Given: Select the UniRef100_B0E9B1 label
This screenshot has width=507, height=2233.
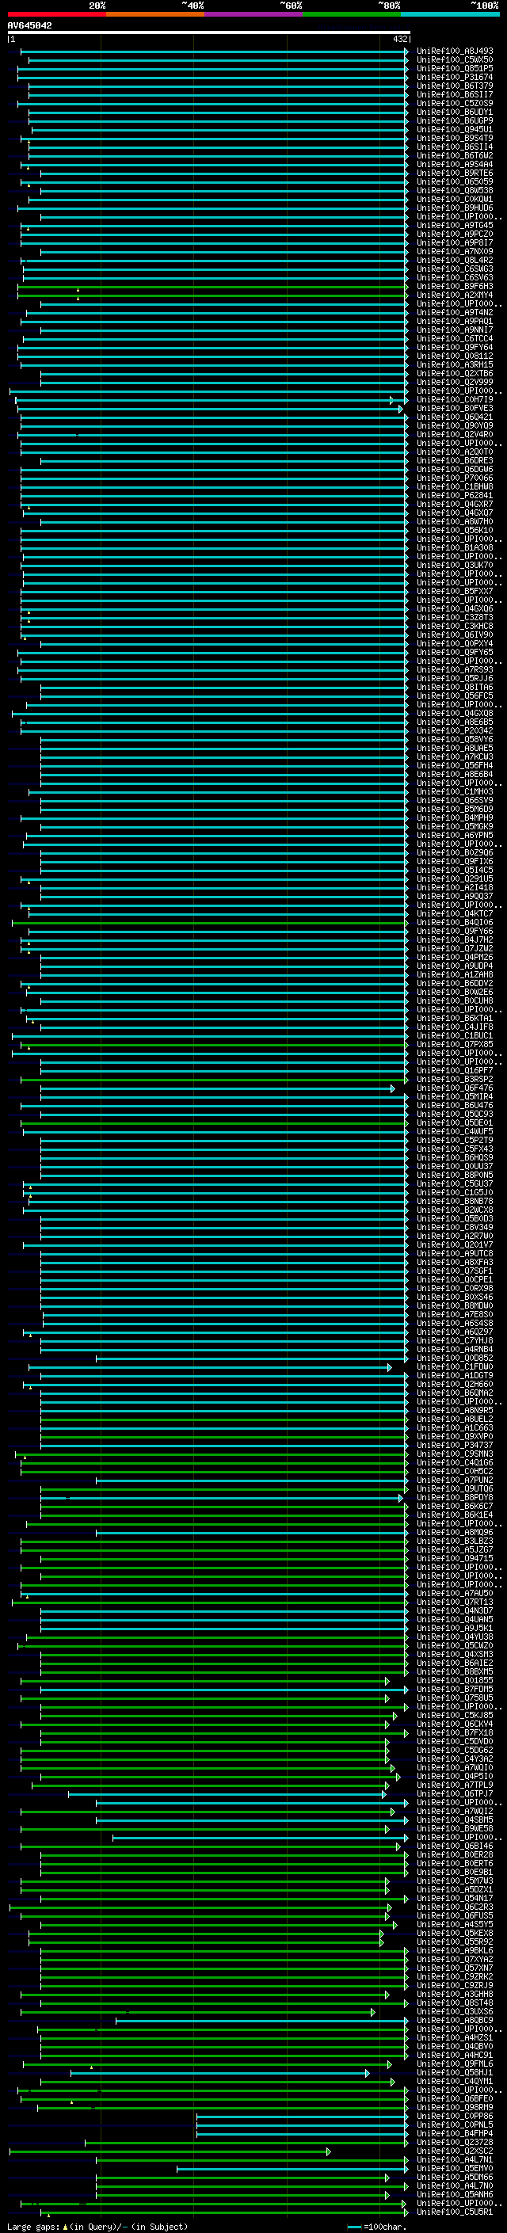Looking at the screenshot, I should [455, 1872].
